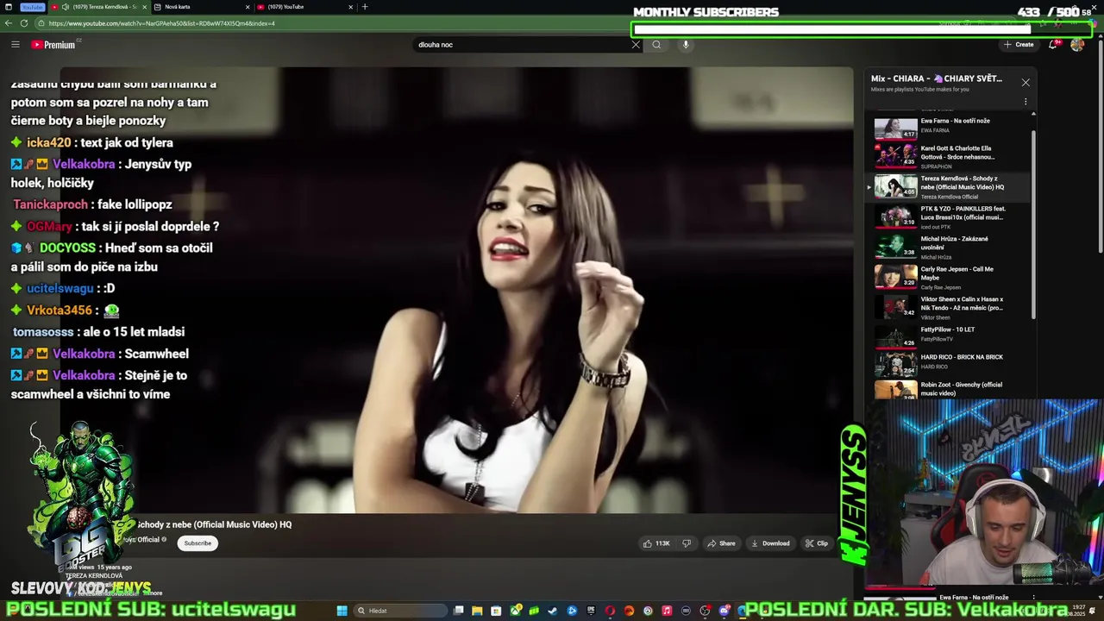1104x621 pixels.
Task: Play Karel Gott & Charlotte Ella Gottová thumbnail
Action: (x=896, y=155)
